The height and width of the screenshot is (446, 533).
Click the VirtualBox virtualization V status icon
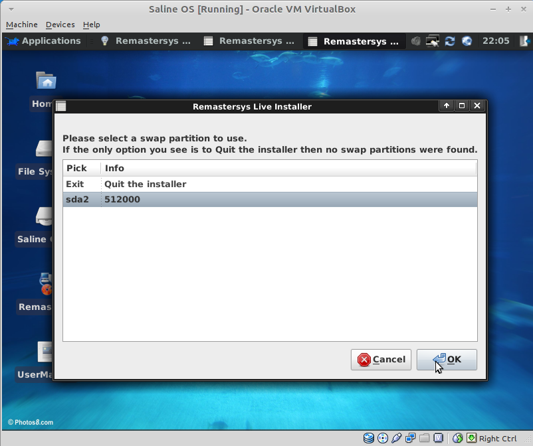(x=438, y=438)
